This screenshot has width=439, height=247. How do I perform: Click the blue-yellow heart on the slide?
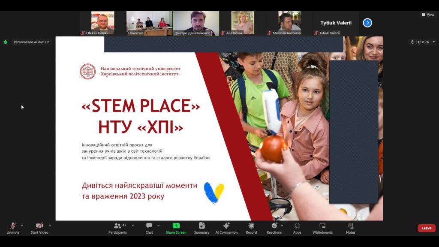click(x=214, y=193)
